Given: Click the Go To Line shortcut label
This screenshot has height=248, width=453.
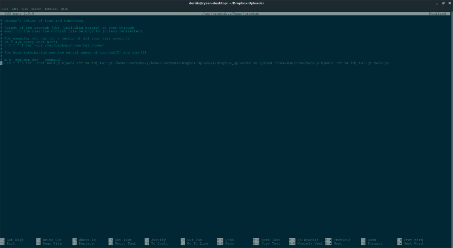Looking at the screenshot, I should [x=198, y=243].
